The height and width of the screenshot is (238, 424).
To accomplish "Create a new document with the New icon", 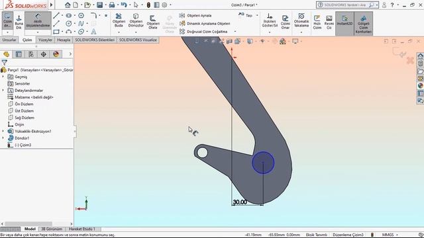I will click(76, 5).
